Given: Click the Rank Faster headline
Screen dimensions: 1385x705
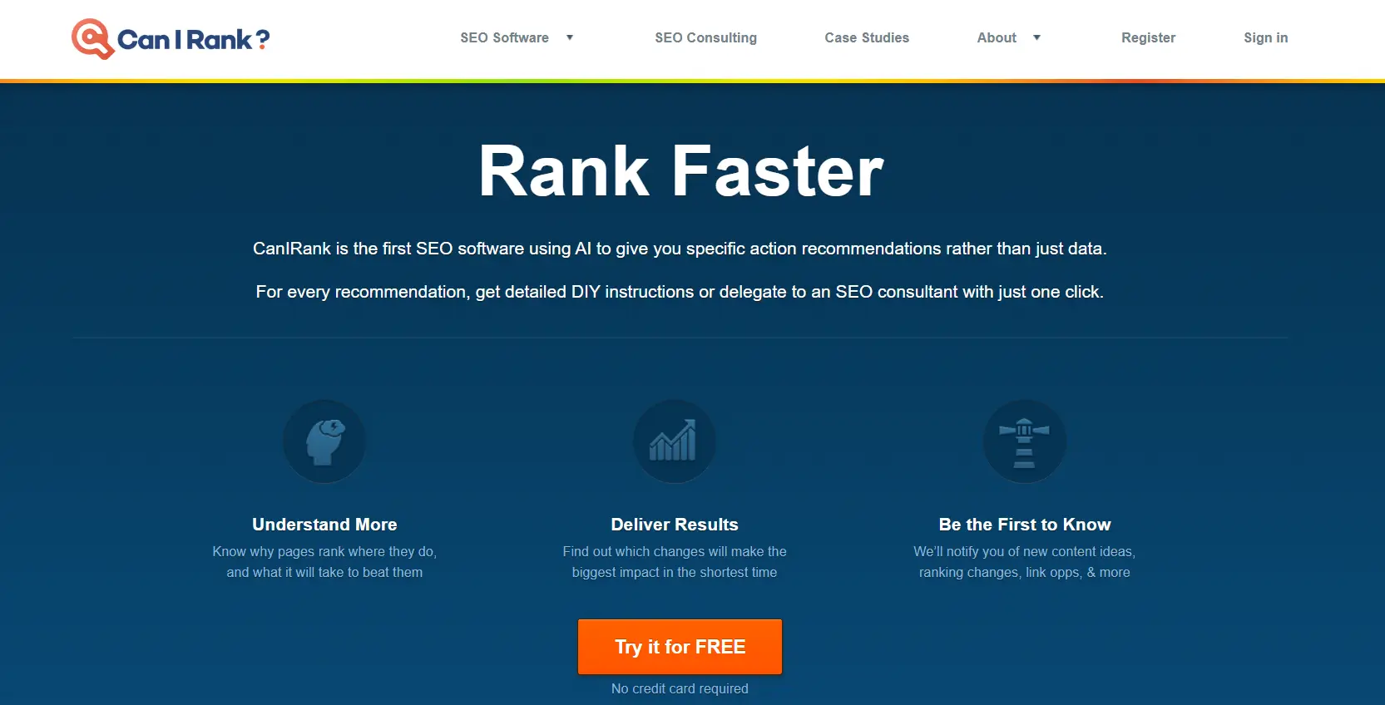Looking at the screenshot, I should [680, 171].
